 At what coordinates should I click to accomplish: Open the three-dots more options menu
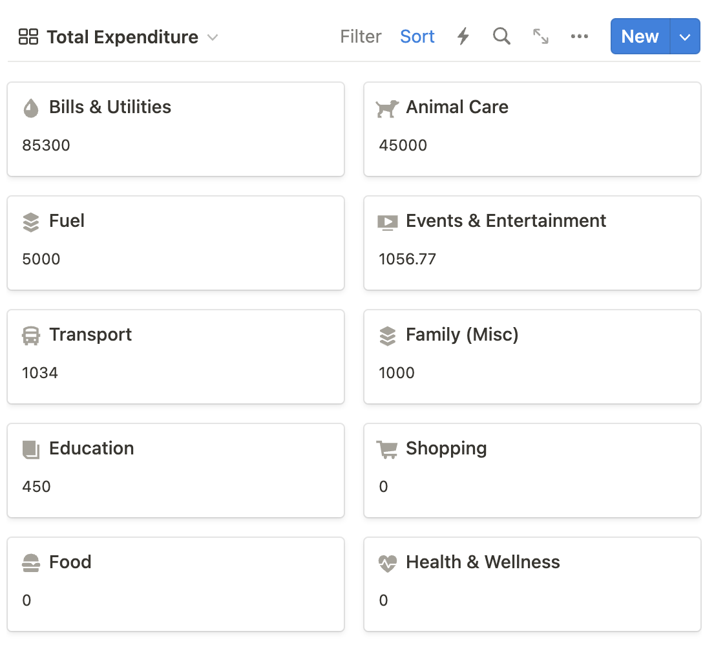click(x=580, y=37)
